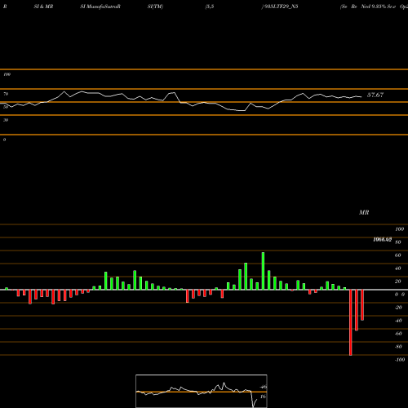
Task: Click the '16' label in mini chart
Action: point(263,397)
